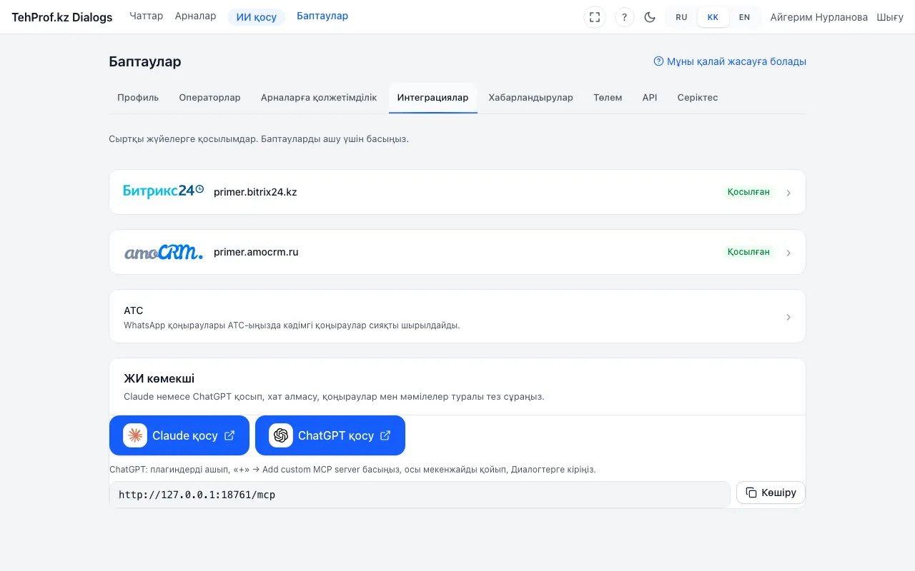Open the Мұны қалай жасауға болады link
The width and height of the screenshot is (915, 571).
pos(730,61)
